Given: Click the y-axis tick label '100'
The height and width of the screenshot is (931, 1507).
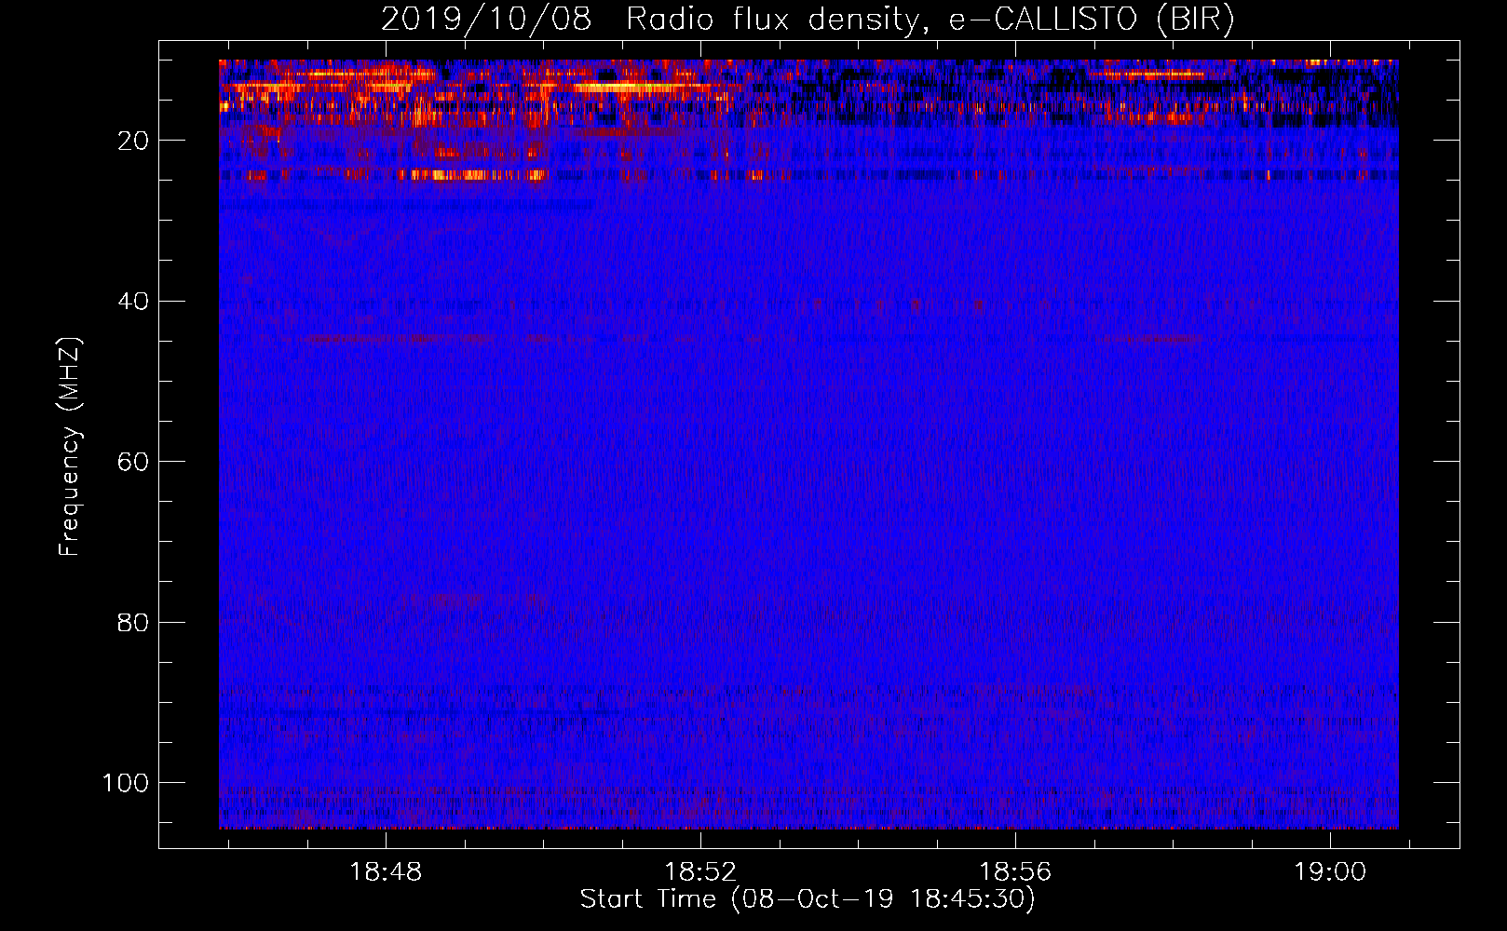Looking at the screenshot, I should tap(126, 783).
